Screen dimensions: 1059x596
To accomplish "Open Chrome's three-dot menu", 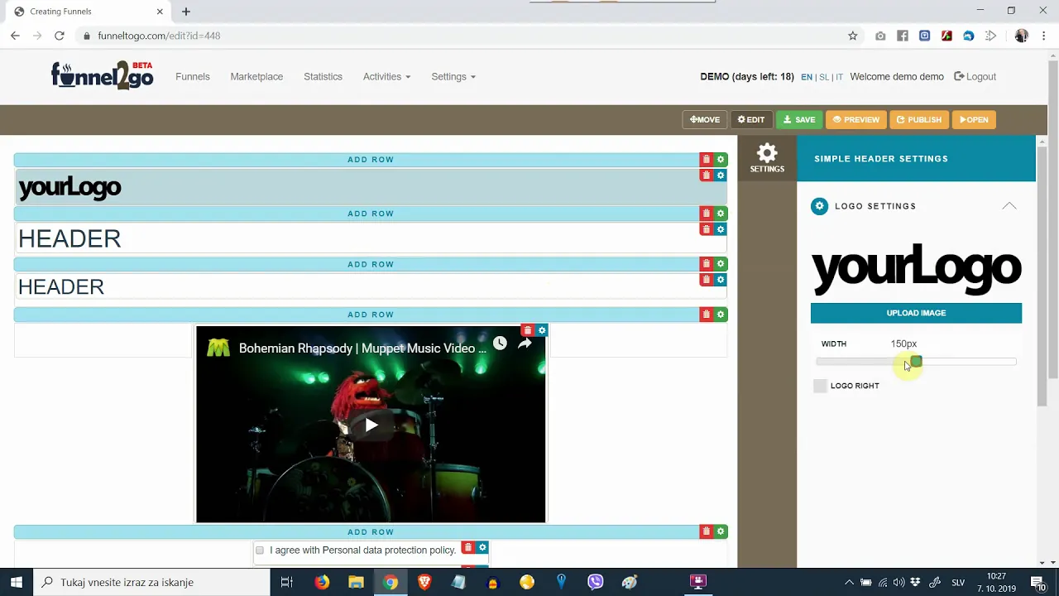I will pos(1044,36).
